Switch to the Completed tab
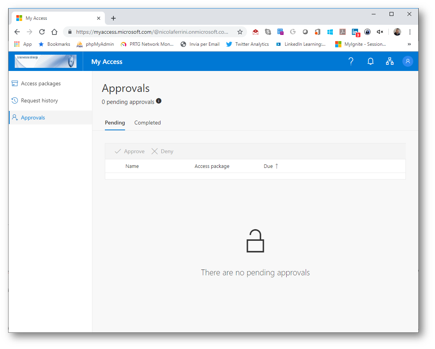The width and height of the screenshot is (435, 349). point(147,123)
